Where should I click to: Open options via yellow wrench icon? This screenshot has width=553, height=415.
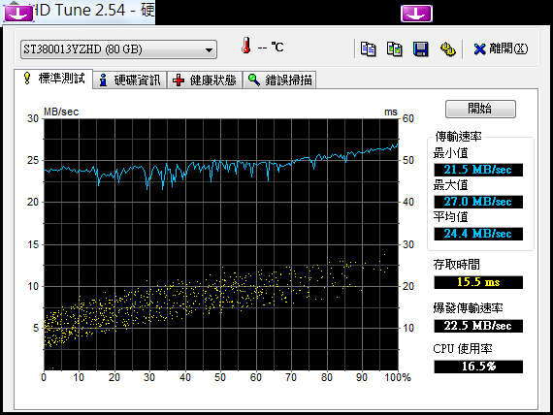click(447, 49)
